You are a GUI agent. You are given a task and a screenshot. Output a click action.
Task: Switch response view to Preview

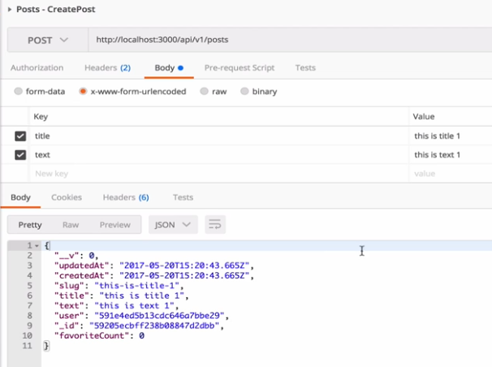coord(114,224)
